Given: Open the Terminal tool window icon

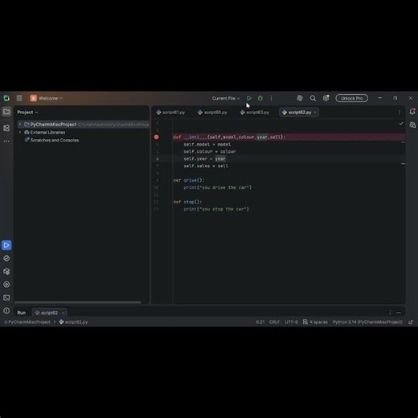Looking at the screenshot, I should [6, 297].
